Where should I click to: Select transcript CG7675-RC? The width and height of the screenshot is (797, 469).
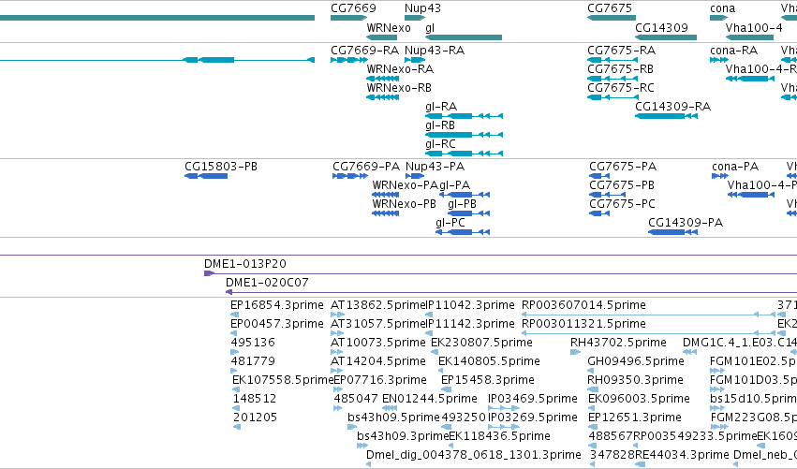621,88
